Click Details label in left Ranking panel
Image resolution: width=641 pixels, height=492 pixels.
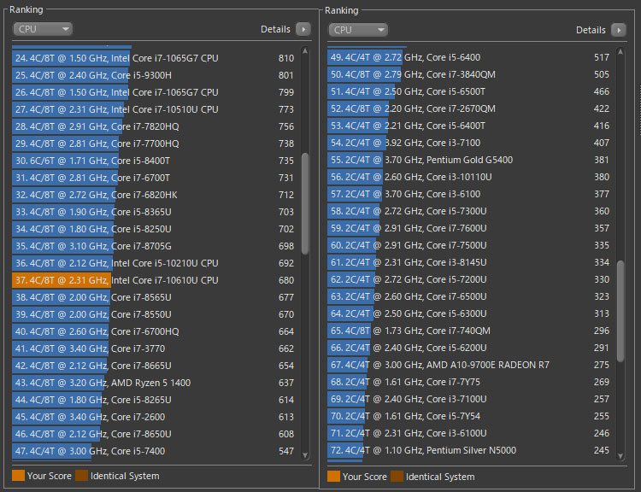coord(275,29)
